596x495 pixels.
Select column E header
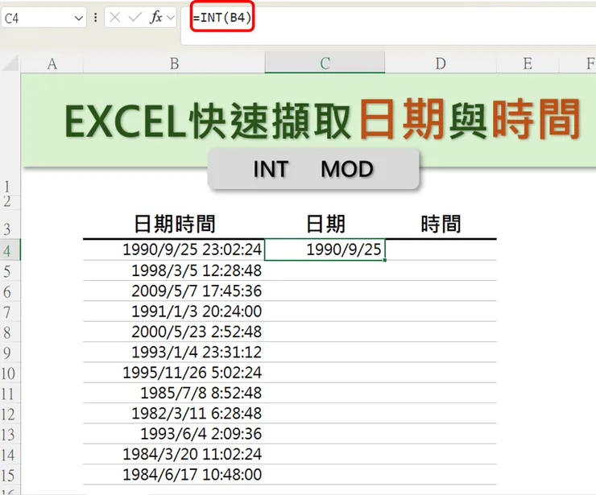point(528,64)
